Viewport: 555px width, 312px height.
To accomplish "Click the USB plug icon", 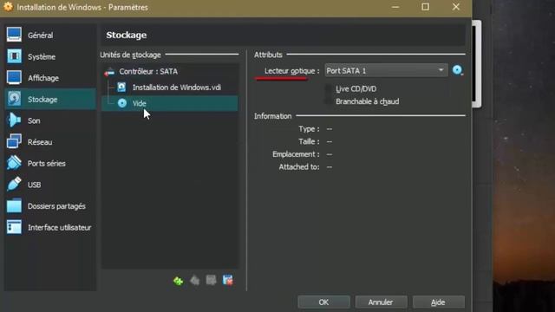I will 14,184.
